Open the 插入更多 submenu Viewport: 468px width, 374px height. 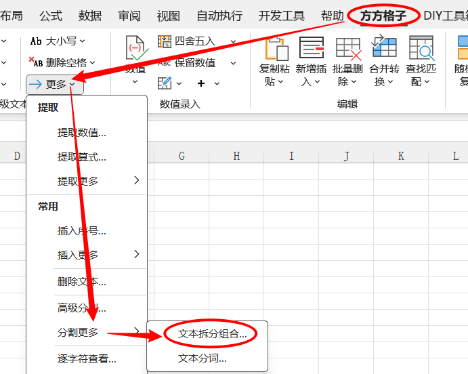click(x=87, y=255)
